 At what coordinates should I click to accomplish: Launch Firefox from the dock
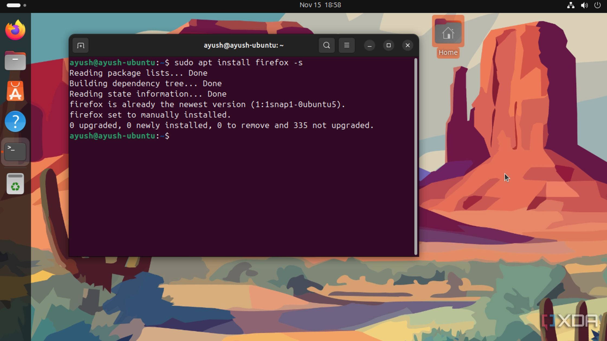[x=15, y=30]
